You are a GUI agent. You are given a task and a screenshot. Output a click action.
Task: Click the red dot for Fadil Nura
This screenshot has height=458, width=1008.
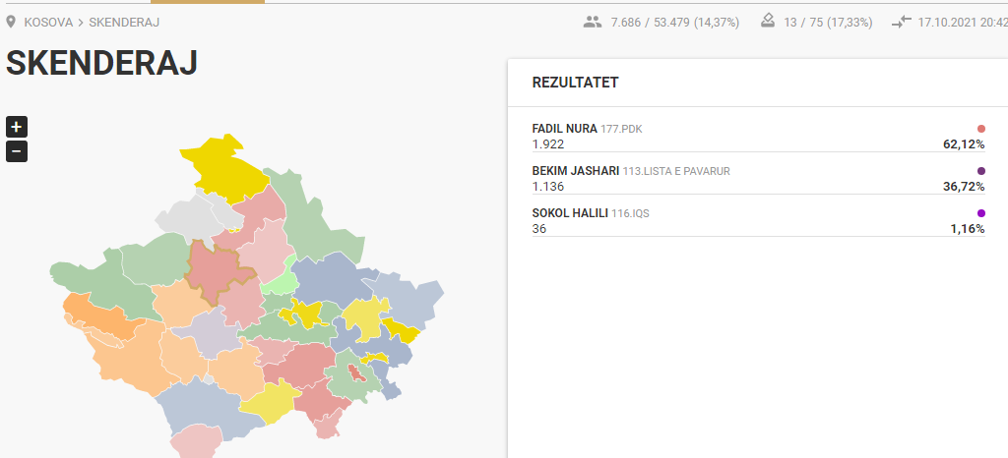[980, 129]
